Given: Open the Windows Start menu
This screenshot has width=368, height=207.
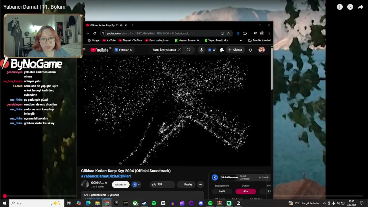Looking at the screenshot, I should pyautogui.click(x=5, y=203).
